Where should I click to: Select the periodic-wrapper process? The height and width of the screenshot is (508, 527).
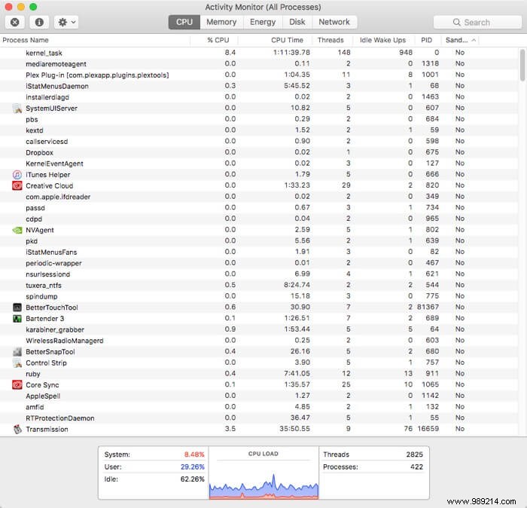(x=259, y=263)
